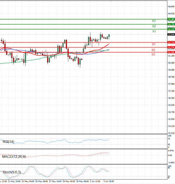The width and height of the screenshot is (175, 184).
Task: Click the 60.380 price axis value
Action: (x=171, y=63)
